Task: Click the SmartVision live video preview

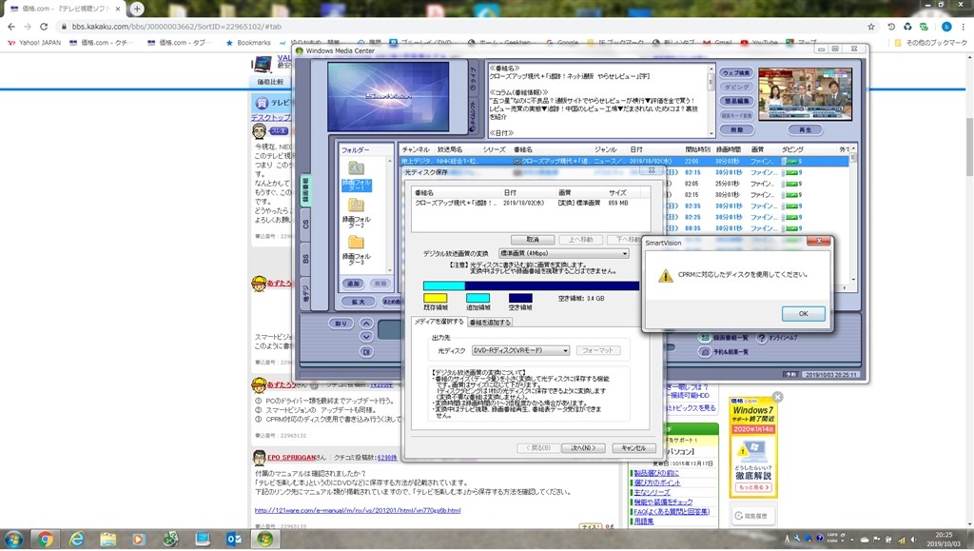Action: pos(388,96)
